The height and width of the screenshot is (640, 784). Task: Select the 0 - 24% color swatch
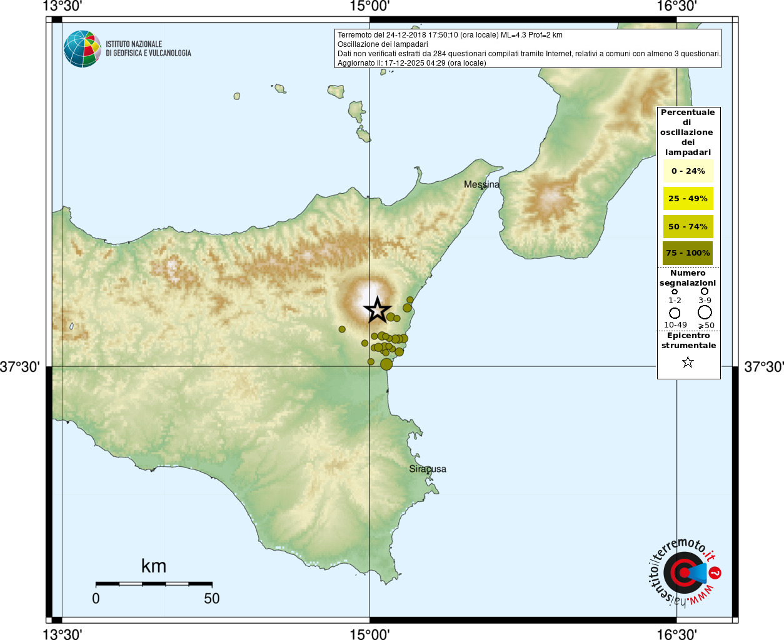click(x=688, y=171)
